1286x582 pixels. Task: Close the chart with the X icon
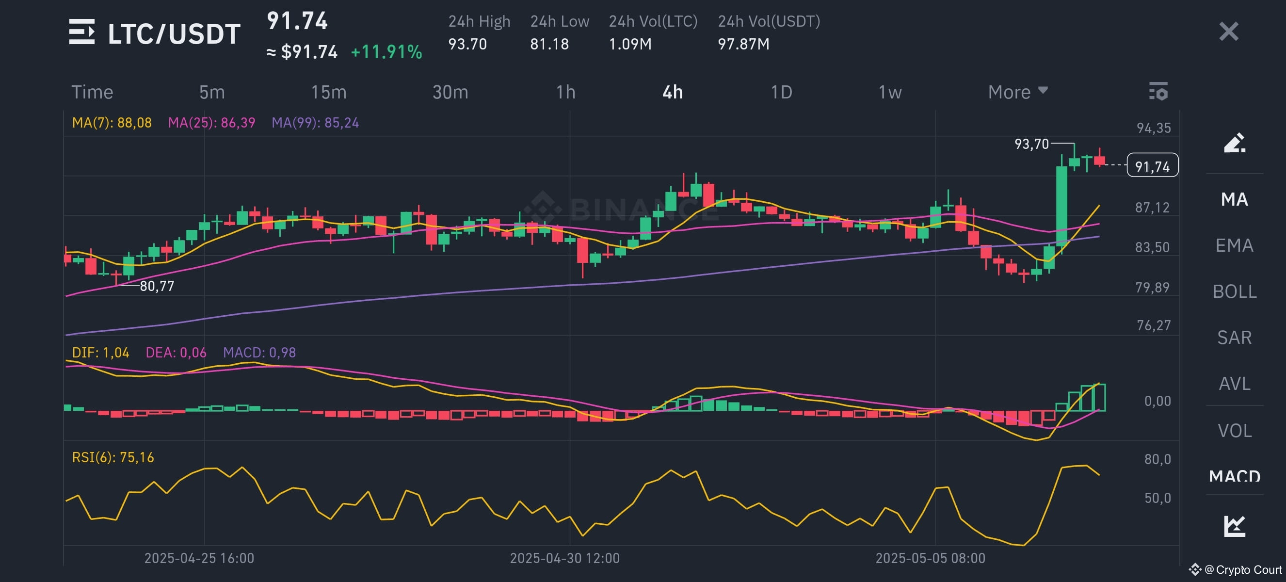pyautogui.click(x=1229, y=32)
